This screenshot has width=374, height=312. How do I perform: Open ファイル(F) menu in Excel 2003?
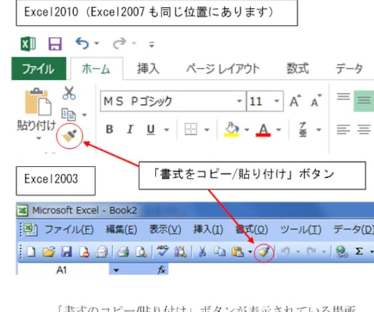(69, 230)
